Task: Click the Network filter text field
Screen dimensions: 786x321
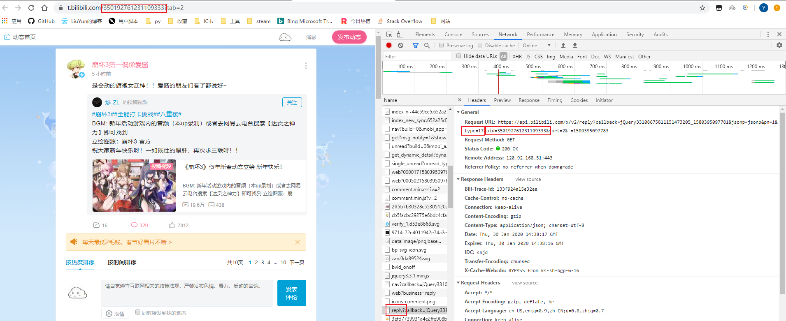Action: (x=417, y=56)
